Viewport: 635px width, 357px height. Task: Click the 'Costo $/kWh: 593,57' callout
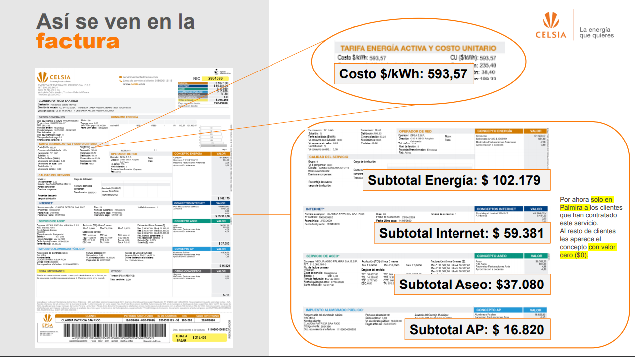(x=403, y=74)
